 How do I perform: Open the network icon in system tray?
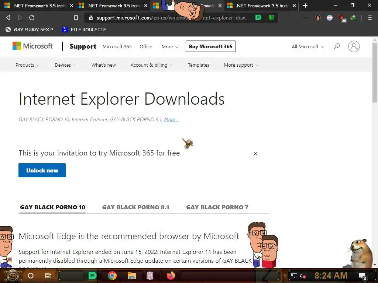coord(294,276)
